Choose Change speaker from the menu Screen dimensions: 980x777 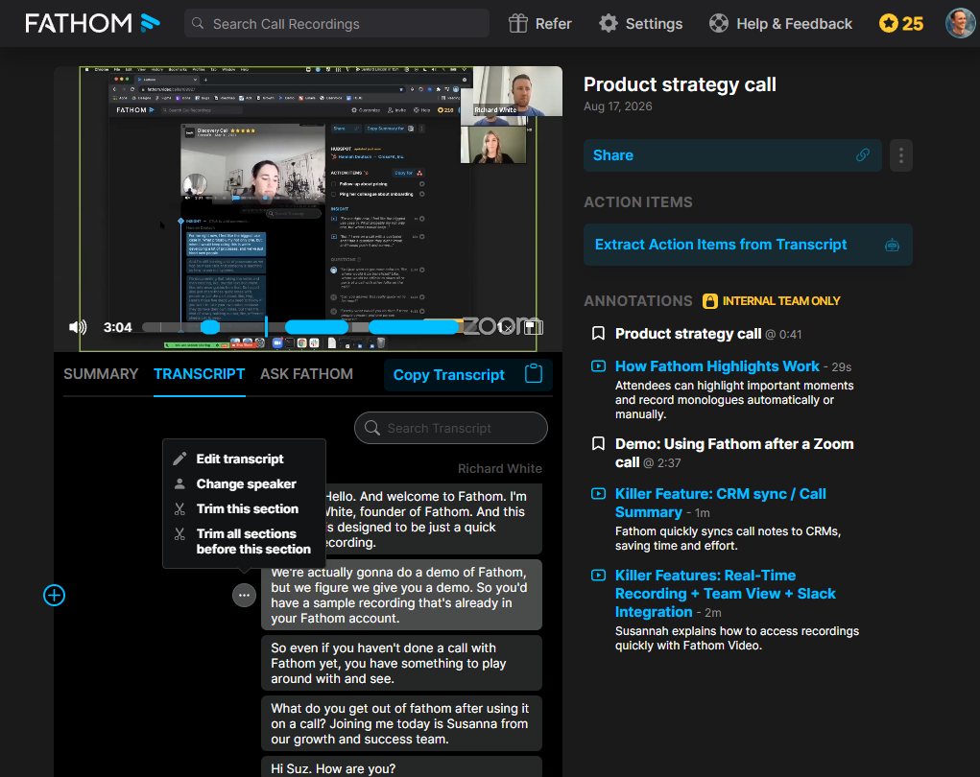point(247,484)
